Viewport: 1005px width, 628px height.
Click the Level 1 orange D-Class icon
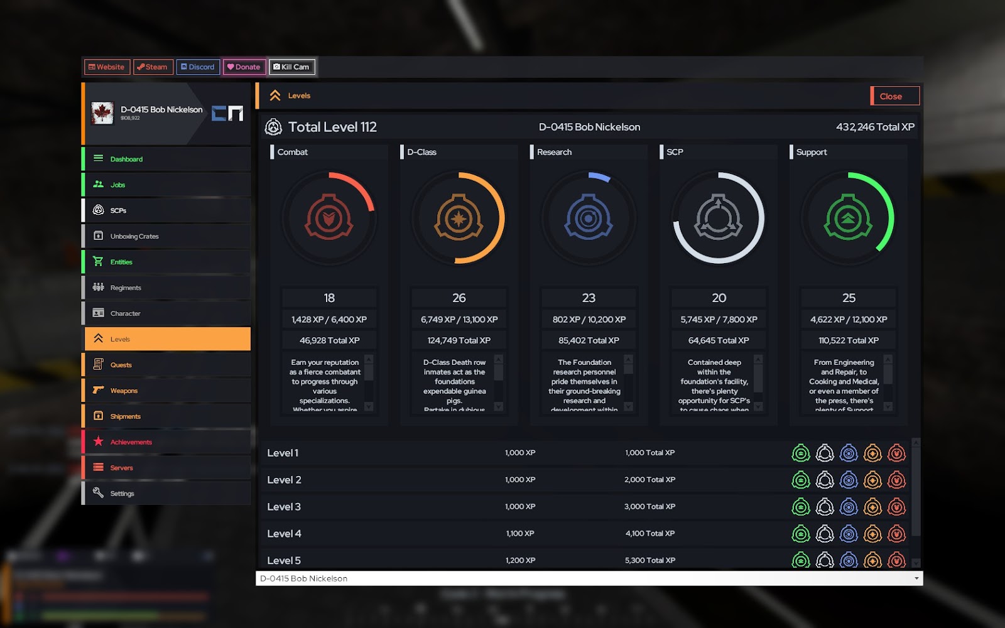click(872, 453)
